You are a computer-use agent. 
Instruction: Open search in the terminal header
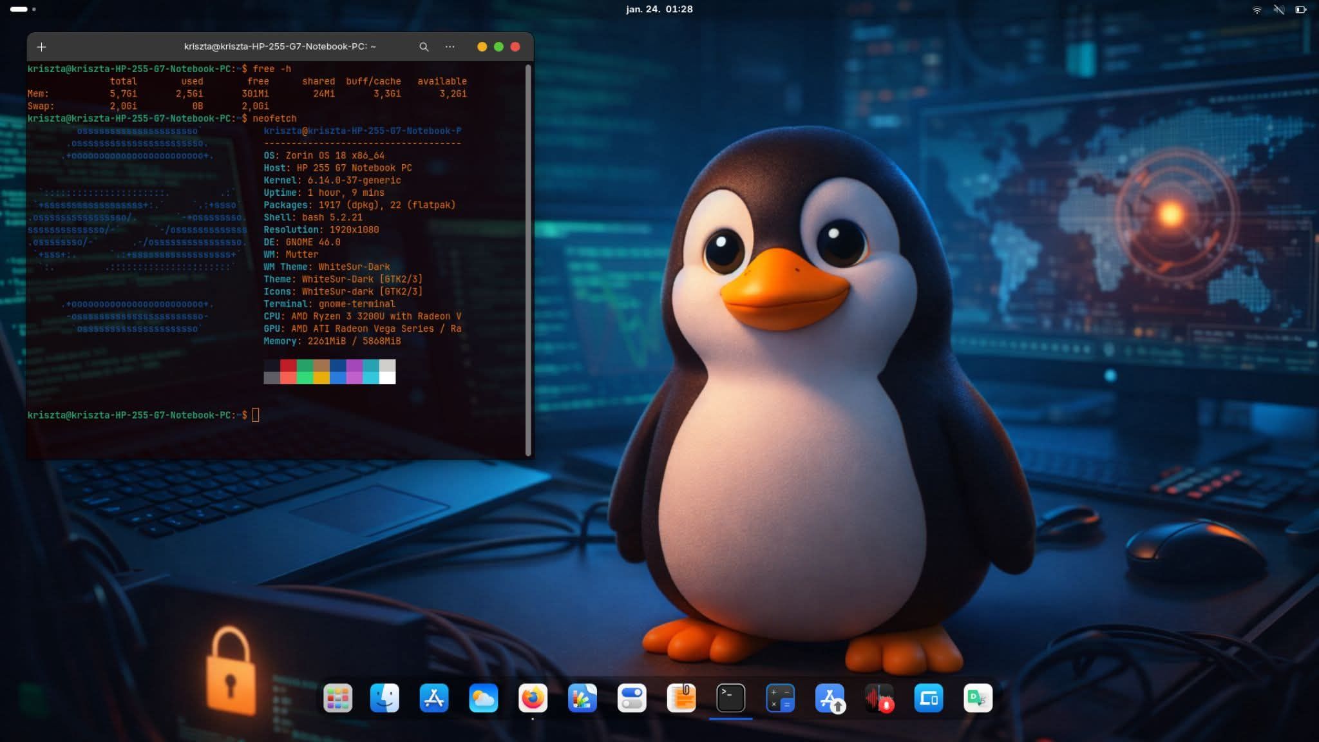[424, 47]
